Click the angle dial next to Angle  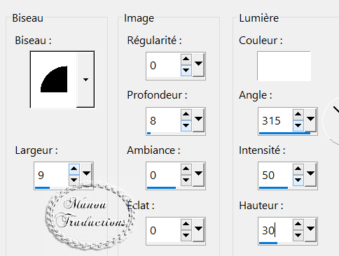[331, 121]
